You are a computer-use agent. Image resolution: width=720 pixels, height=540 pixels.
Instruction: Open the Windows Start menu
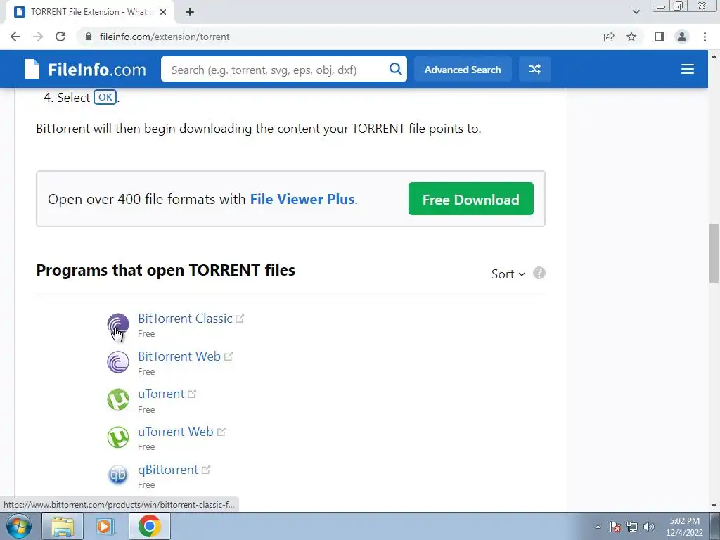pos(18,526)
